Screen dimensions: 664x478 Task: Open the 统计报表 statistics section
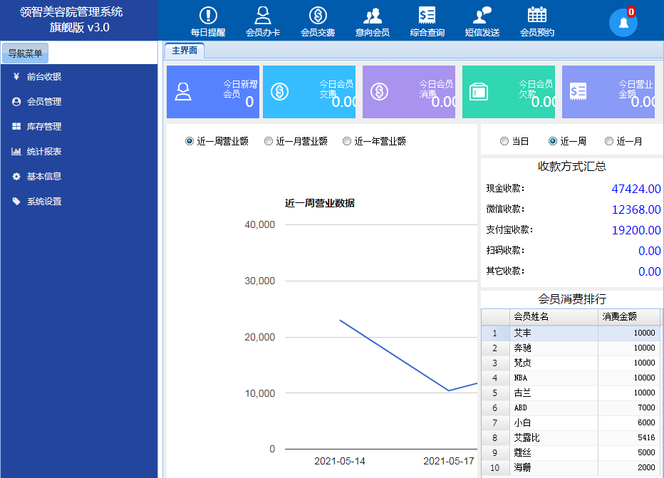[x=44, y=152]
